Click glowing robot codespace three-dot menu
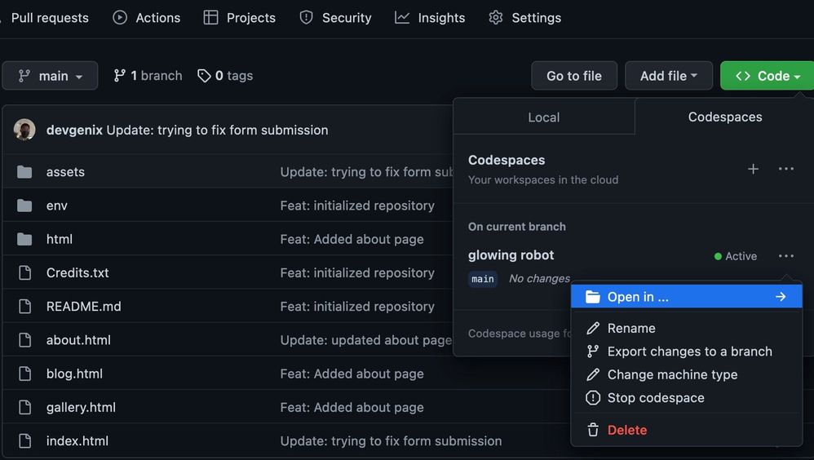Screen dimensions: 814x460 click(x=785, y=256)
